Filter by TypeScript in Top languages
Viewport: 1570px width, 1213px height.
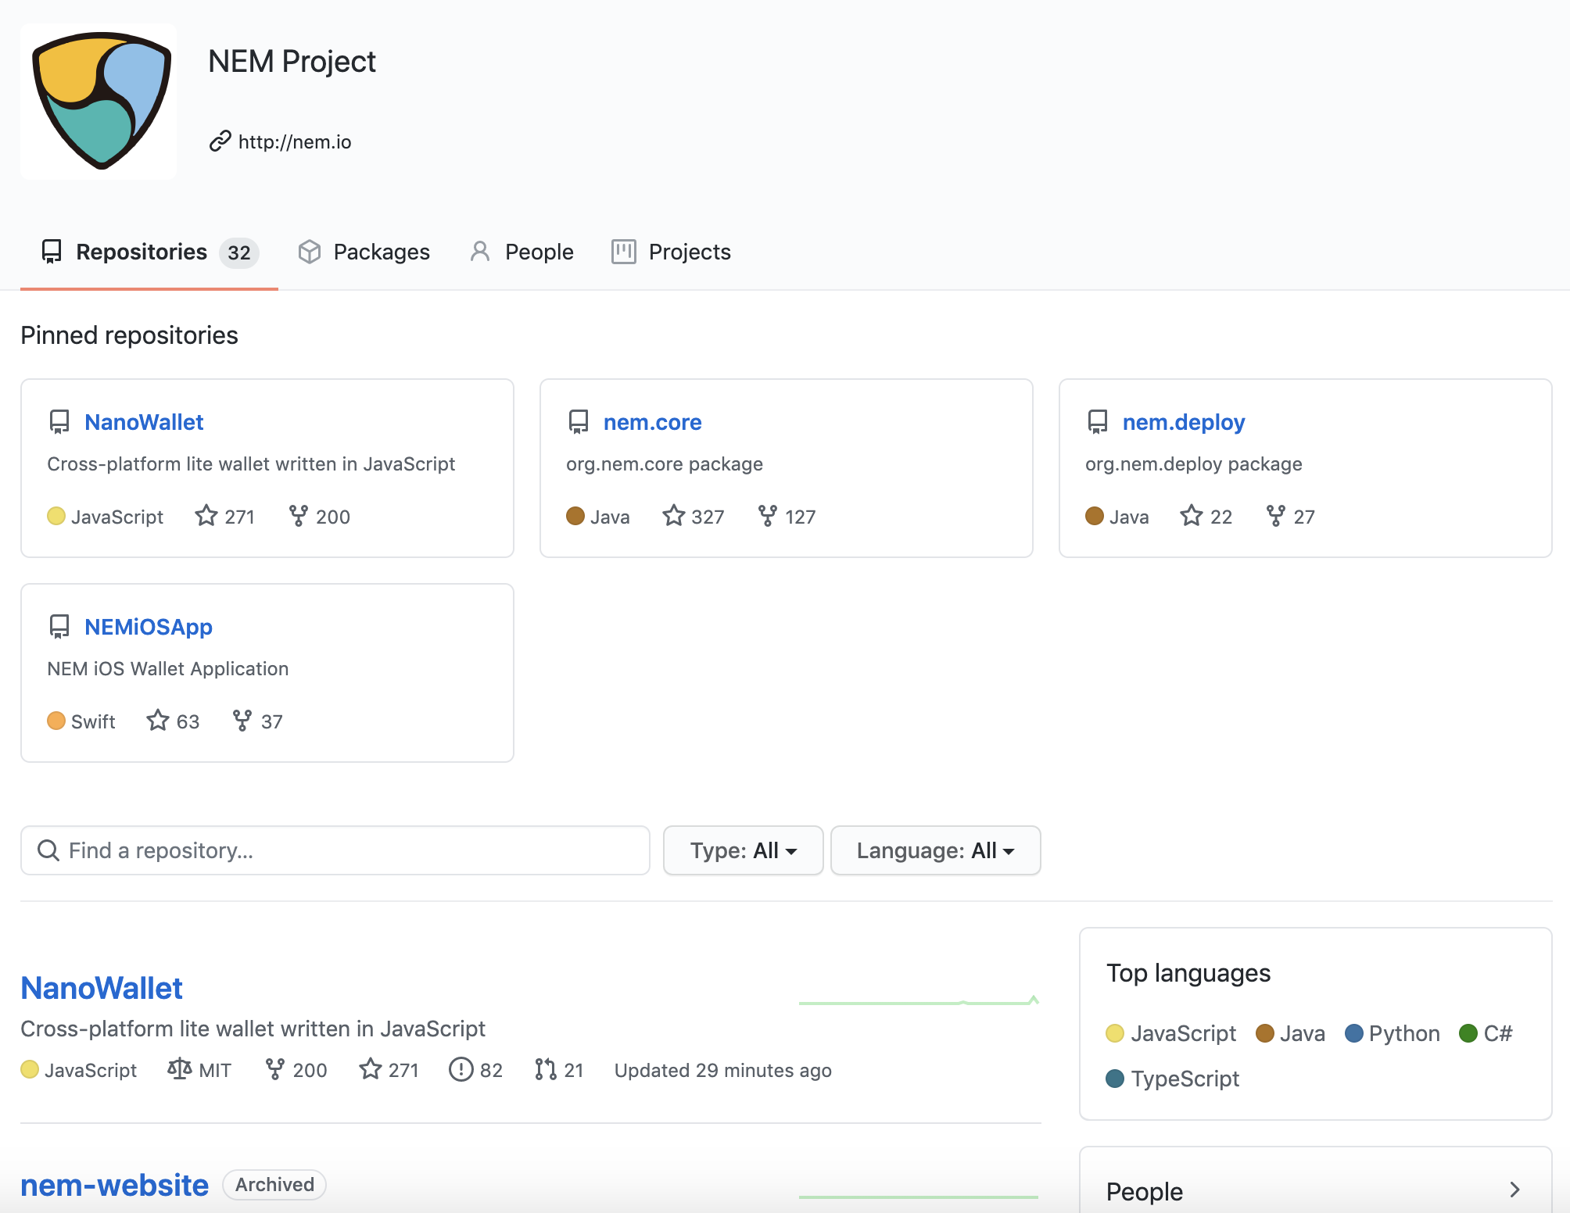pos(1173,1079)
